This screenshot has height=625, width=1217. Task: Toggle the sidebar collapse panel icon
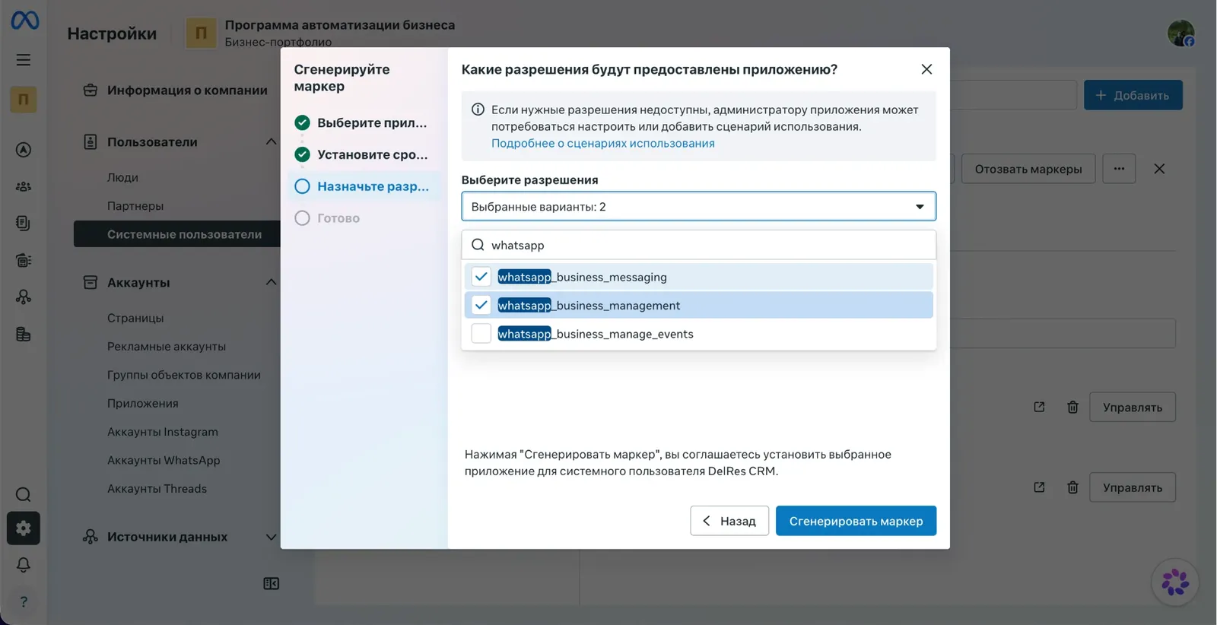(x=272, y=583)
